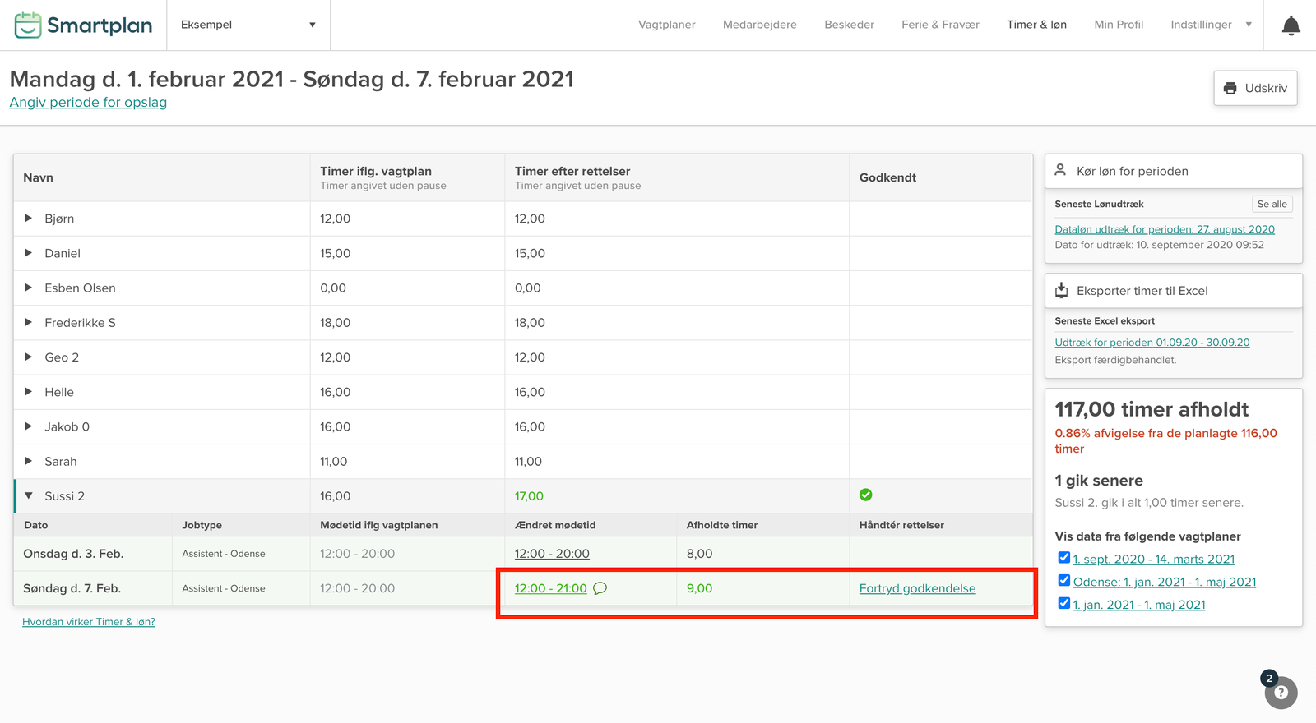The height and width of the screenshot is (723, 1316).
Task: Click the printer icon on Udskriv
Action: point(1230,88)
